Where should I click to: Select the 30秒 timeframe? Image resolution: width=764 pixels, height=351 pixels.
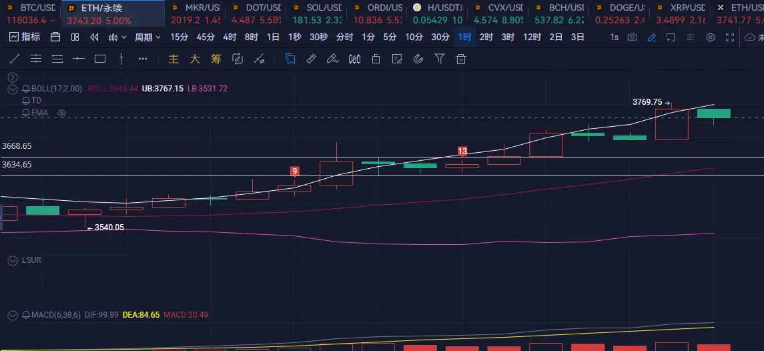pos(318,37)
